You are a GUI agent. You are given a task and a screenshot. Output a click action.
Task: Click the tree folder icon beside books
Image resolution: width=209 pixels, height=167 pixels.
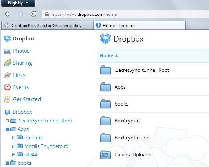(x=13, y=163)
